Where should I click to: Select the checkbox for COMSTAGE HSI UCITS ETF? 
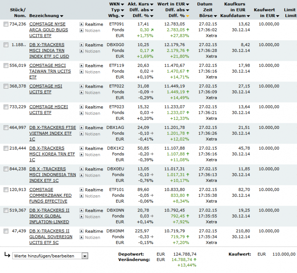pos(6,86)
